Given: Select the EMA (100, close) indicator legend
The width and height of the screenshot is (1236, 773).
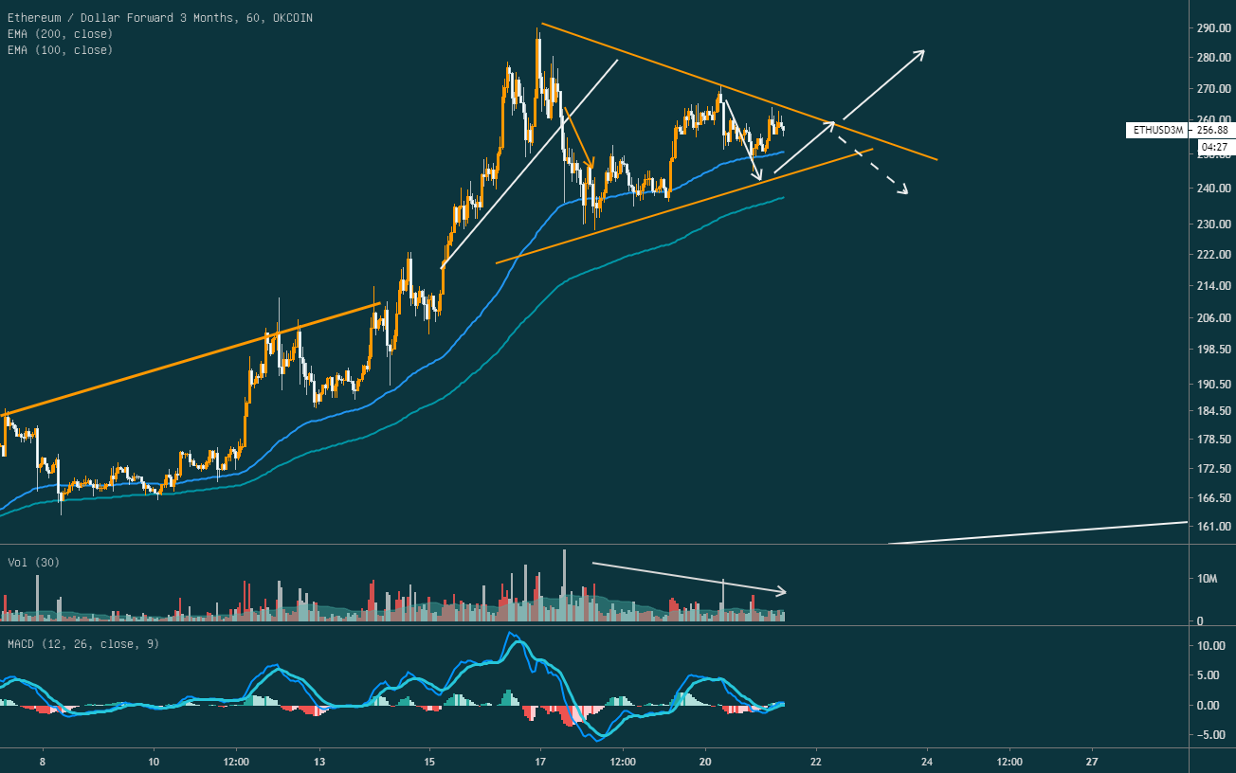Looking at the screenshot, I should pyautogui.click(x=60, y=50).
